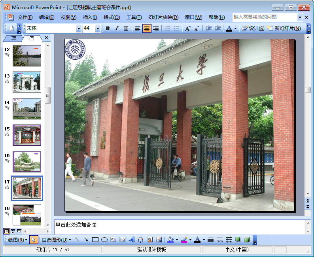This screenshot has width=314, height=257.
Task: Apply font color from formatting toolbar
Action: pyautogui.click(x=229, y=28)
